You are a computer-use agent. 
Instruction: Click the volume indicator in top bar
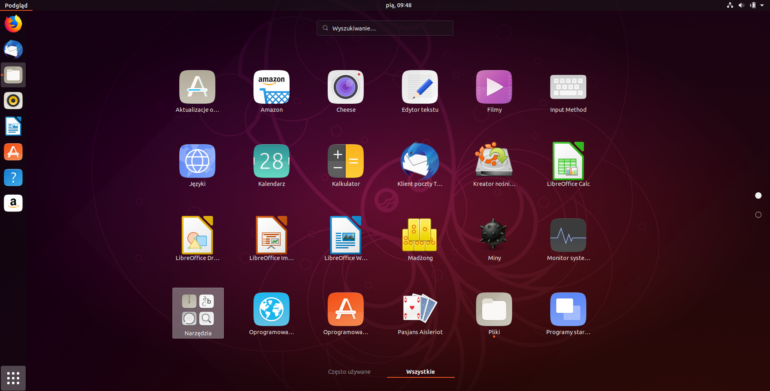741,5
